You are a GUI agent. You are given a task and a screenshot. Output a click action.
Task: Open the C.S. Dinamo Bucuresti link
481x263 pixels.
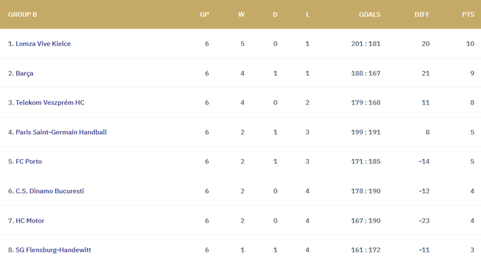[50, 191]
